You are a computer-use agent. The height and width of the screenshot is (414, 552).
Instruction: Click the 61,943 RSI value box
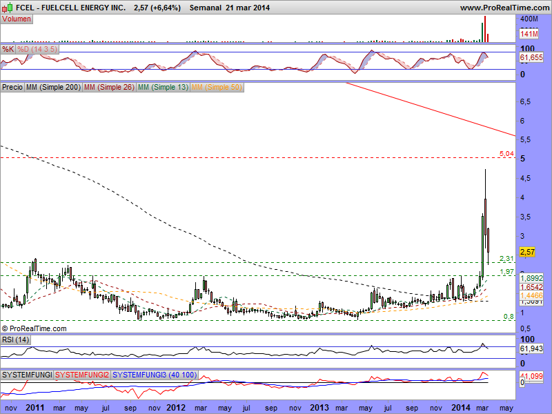click(x=531, y=348)
